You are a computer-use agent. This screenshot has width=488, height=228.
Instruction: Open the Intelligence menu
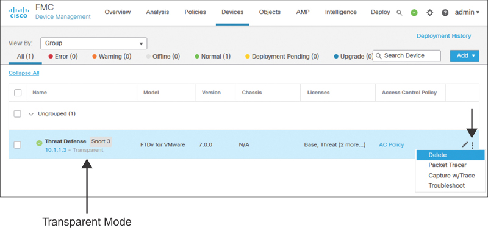tap(341, 12)
